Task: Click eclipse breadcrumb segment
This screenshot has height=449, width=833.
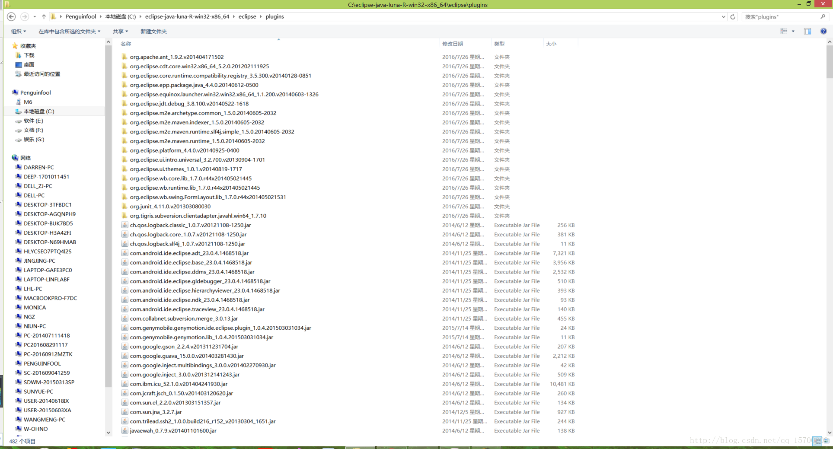Action: click(247, 17)
